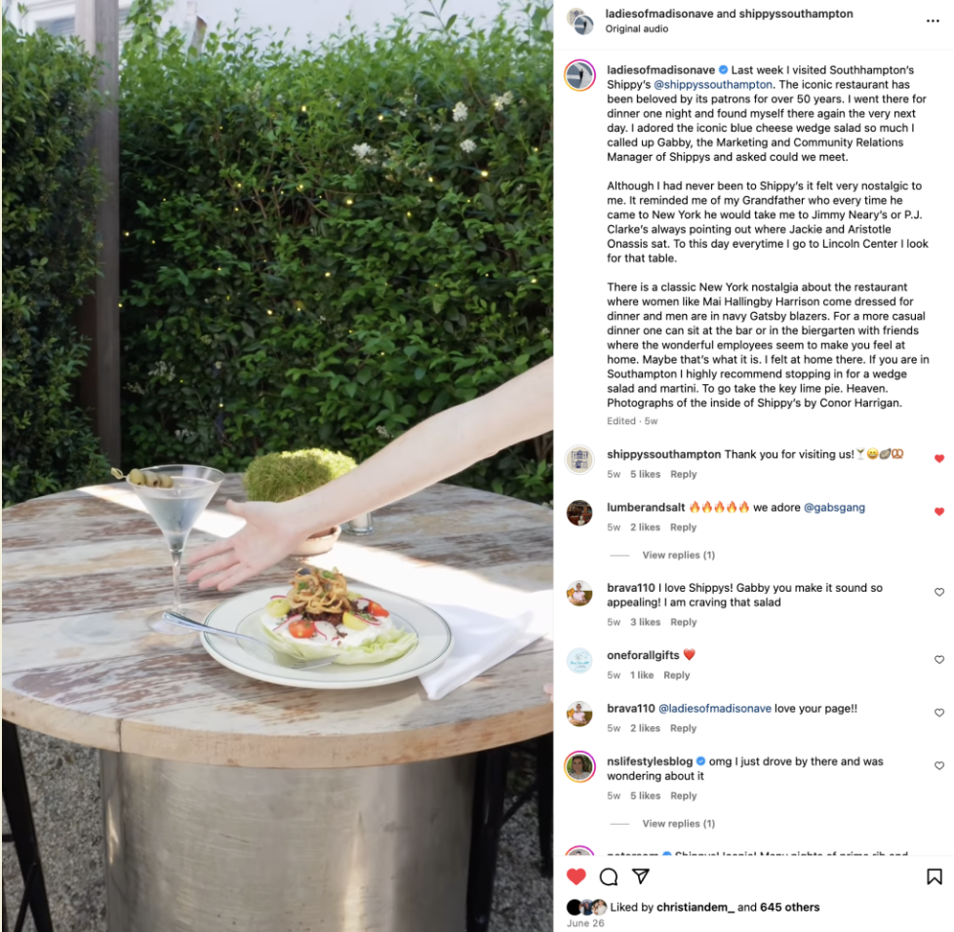
Task: Open the three-dot more options menu
Action: coord(933,21)
